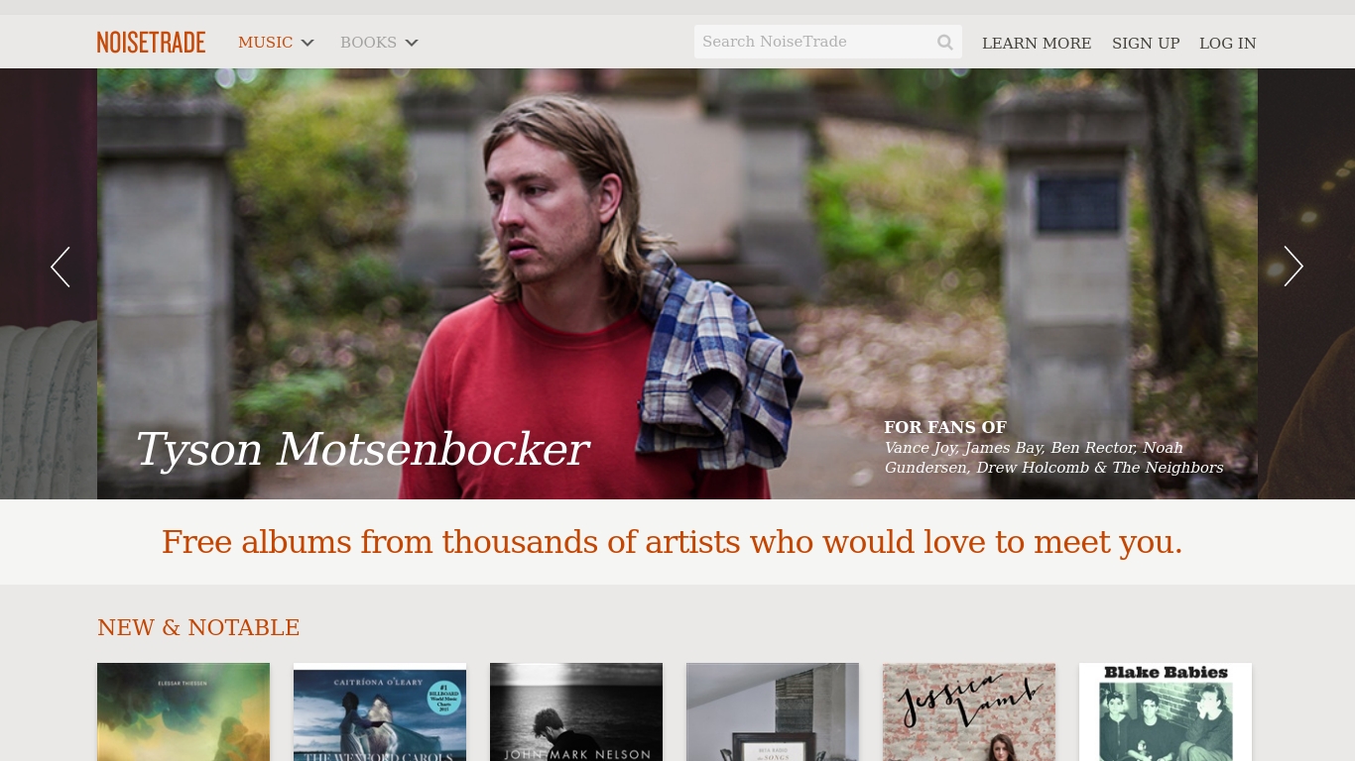
Task: Open Tyson Motsenbocker featured artist banner
Action: pos(677,283)
